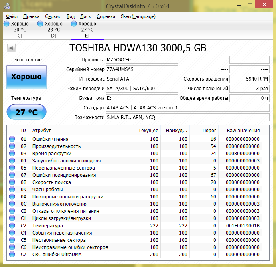Click status circle for attribute 01 Ошибки чтения

12,139
